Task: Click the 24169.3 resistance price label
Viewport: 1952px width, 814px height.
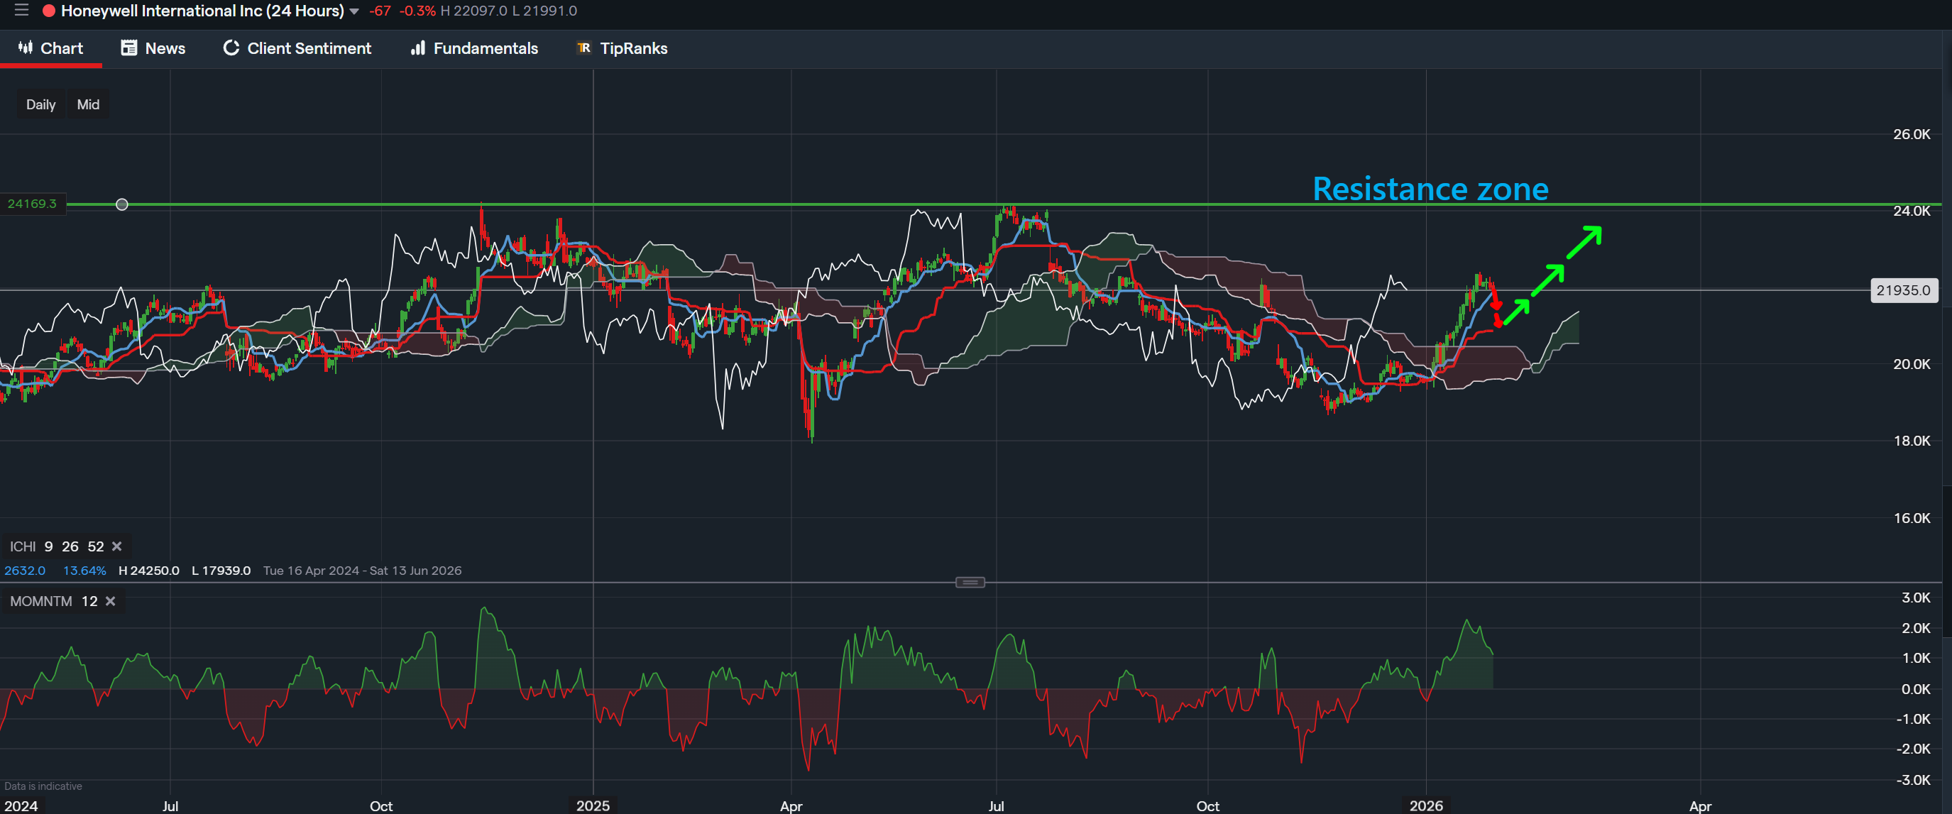Action: [x=32, y=204]
